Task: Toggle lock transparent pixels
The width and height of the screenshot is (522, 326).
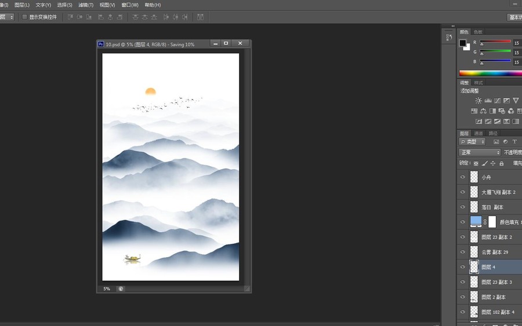Action: coord(476,163)
